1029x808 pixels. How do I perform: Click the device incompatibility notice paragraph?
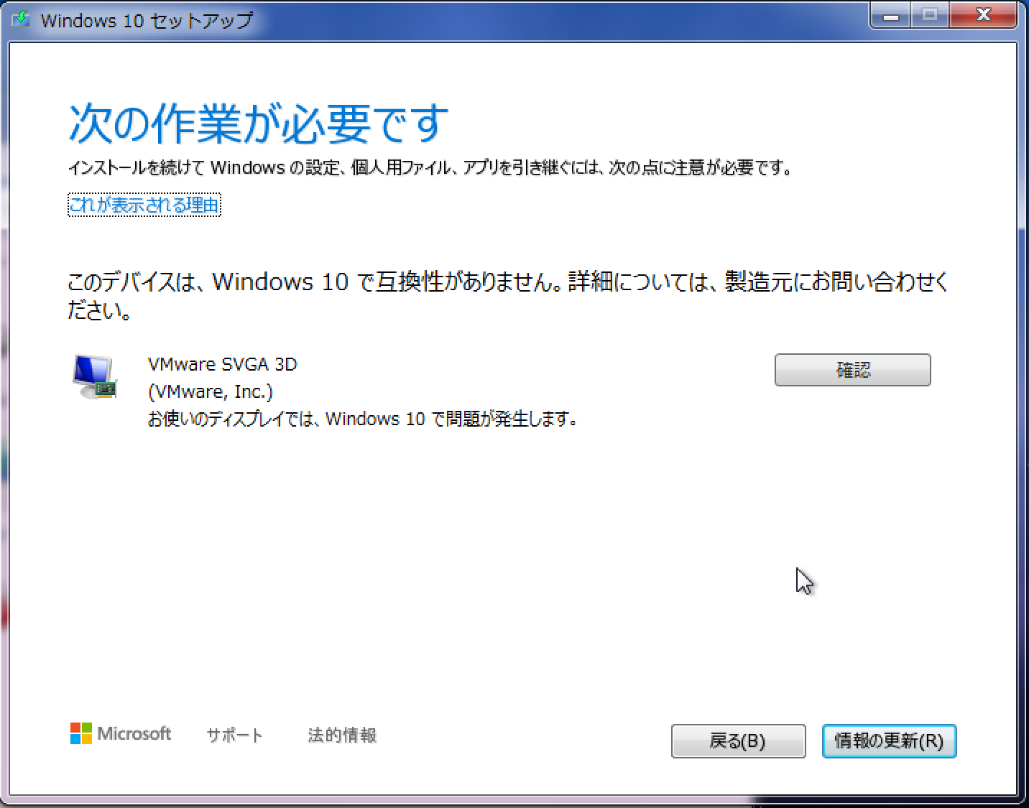tap(508, 296)
